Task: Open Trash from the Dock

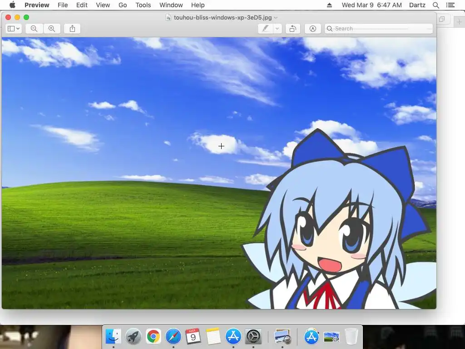Action: 351,336
